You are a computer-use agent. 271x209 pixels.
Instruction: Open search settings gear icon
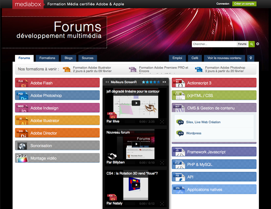tap(258, 44)
